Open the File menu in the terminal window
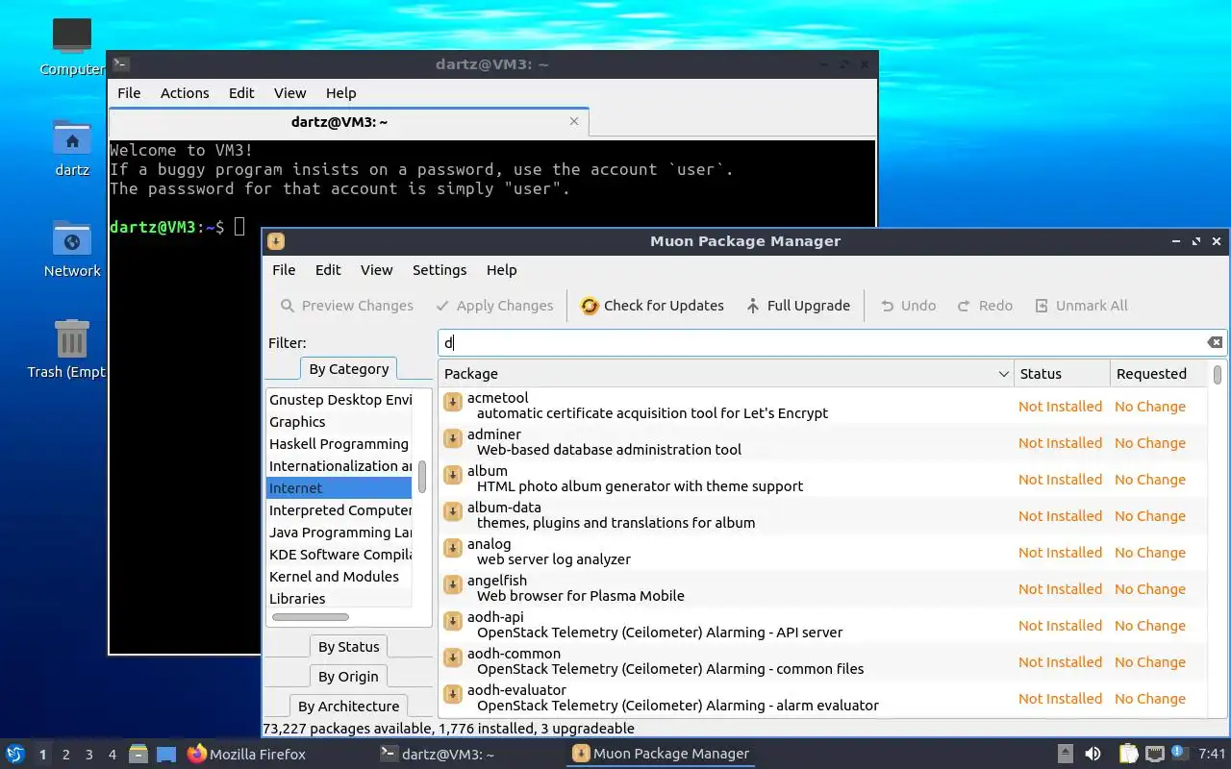 129,93
